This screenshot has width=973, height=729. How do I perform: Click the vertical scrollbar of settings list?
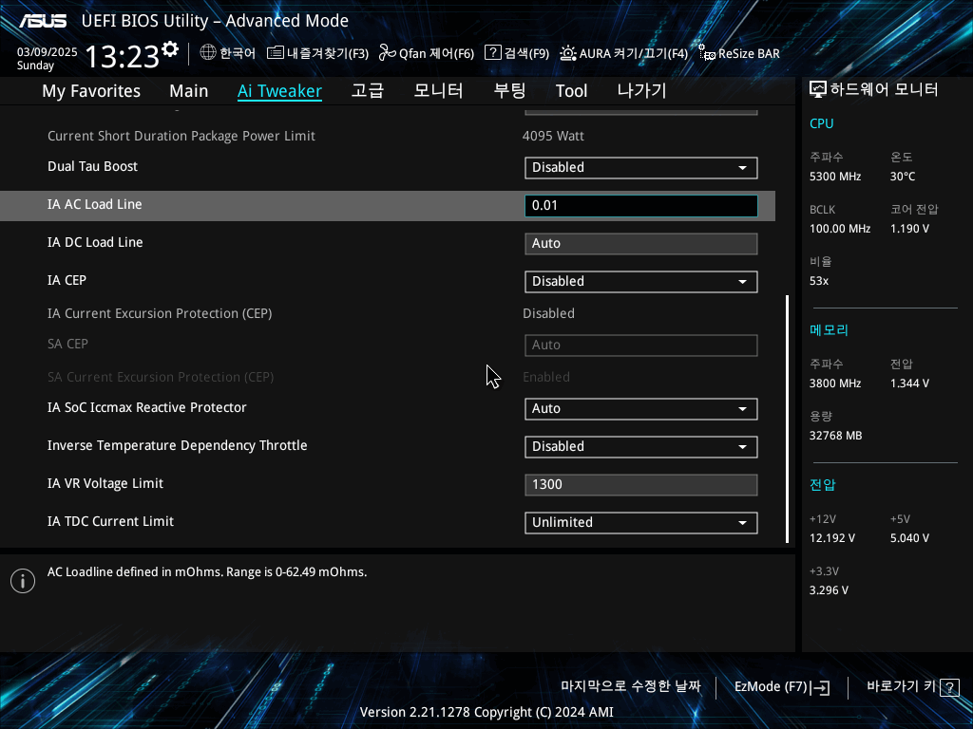(x=788, y=419)
